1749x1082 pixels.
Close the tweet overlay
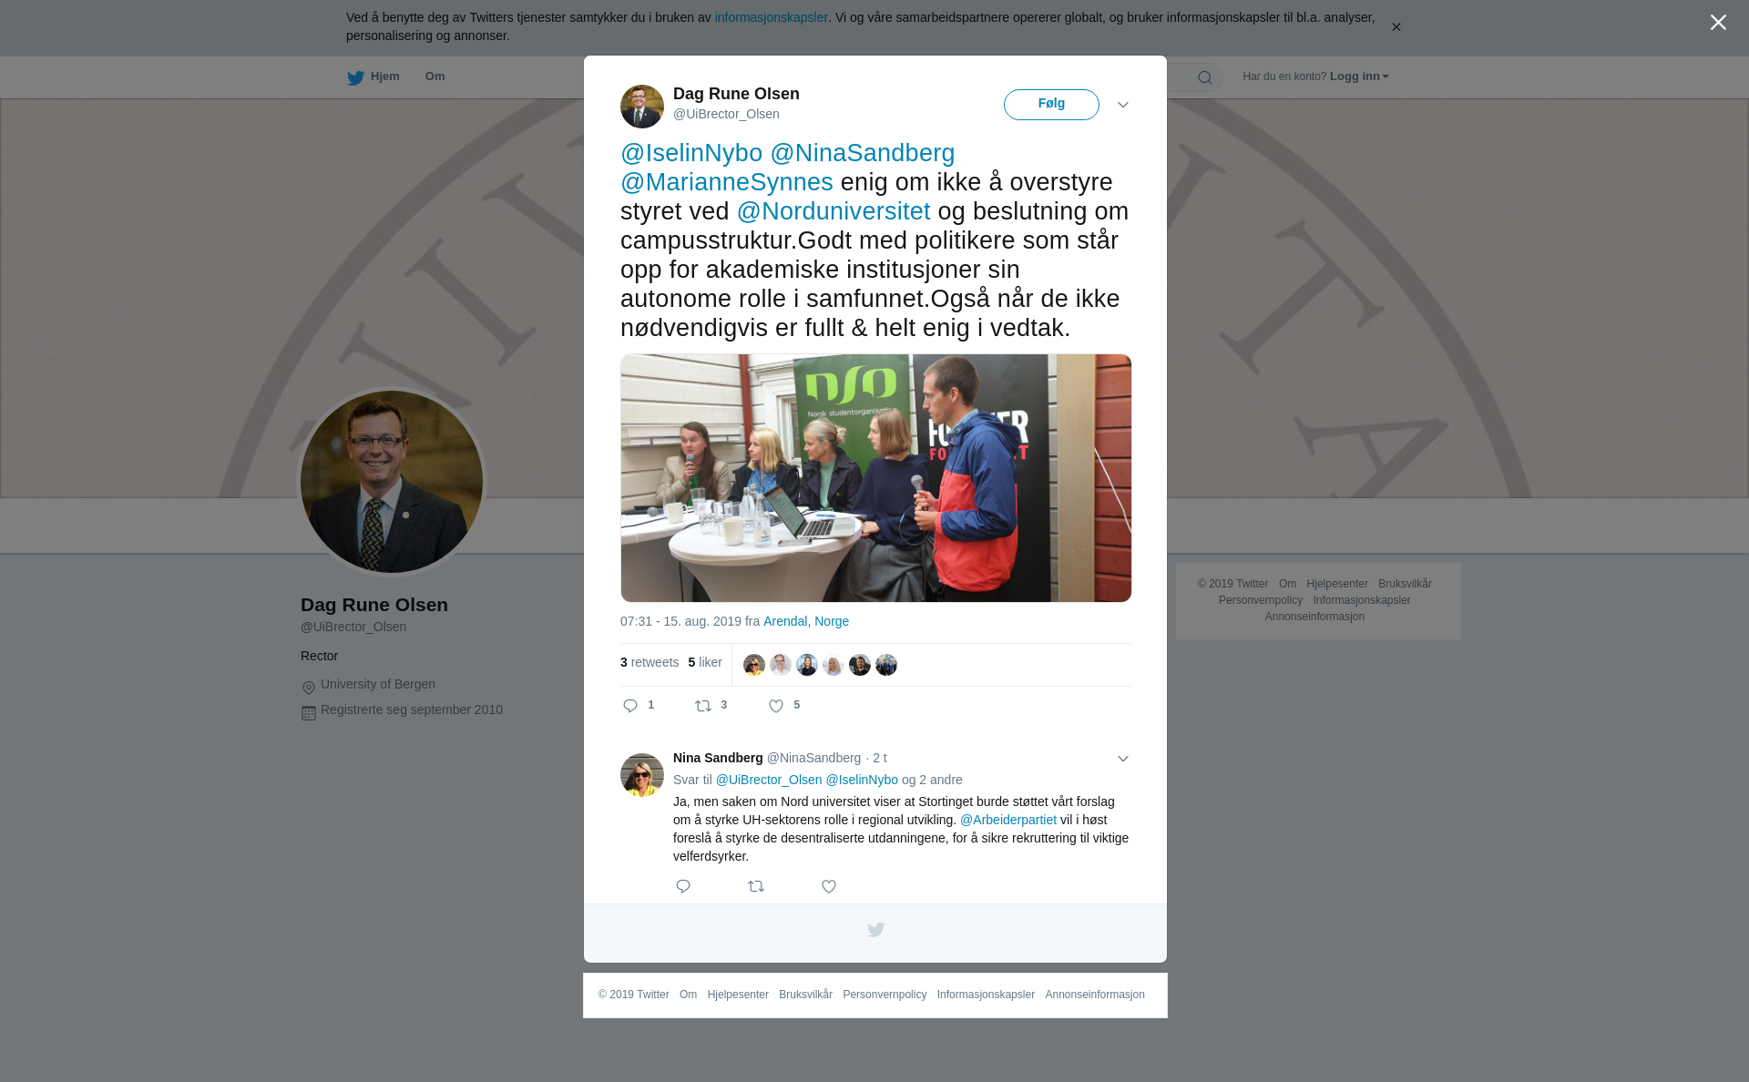pyautogui.click(x=1718, y=23)
